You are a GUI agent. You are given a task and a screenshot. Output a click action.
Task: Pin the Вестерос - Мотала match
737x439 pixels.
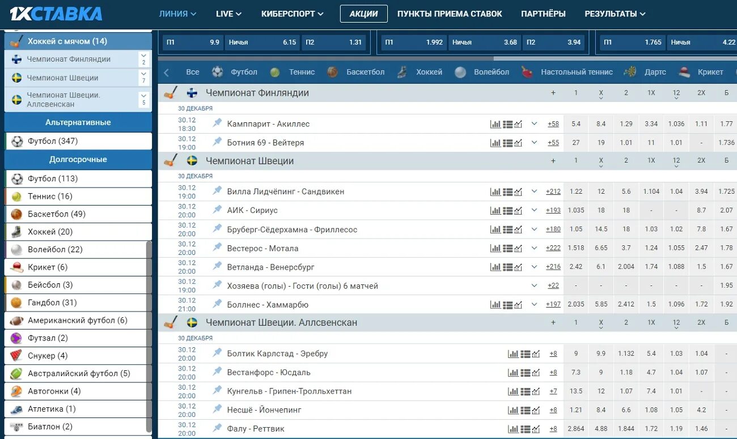click(x=217, y=247)
